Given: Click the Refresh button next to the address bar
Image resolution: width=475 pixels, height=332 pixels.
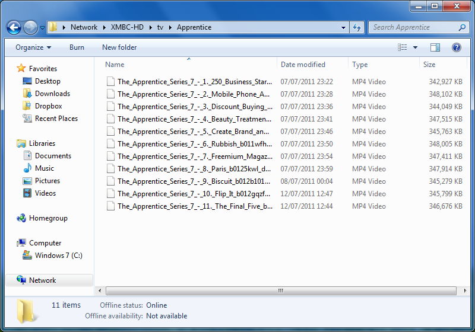Looking at the screenshot, I should point(357,27).
